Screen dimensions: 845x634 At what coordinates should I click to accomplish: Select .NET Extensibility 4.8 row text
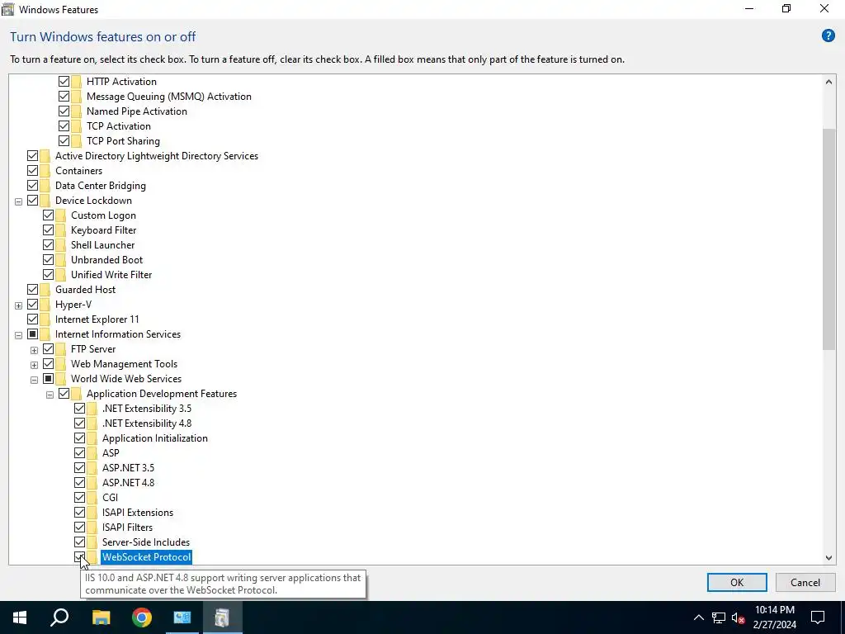(x=147, y=423)
